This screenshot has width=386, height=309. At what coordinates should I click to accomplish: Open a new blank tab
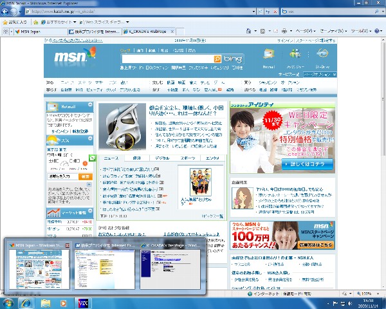click(x=180, y=32)
